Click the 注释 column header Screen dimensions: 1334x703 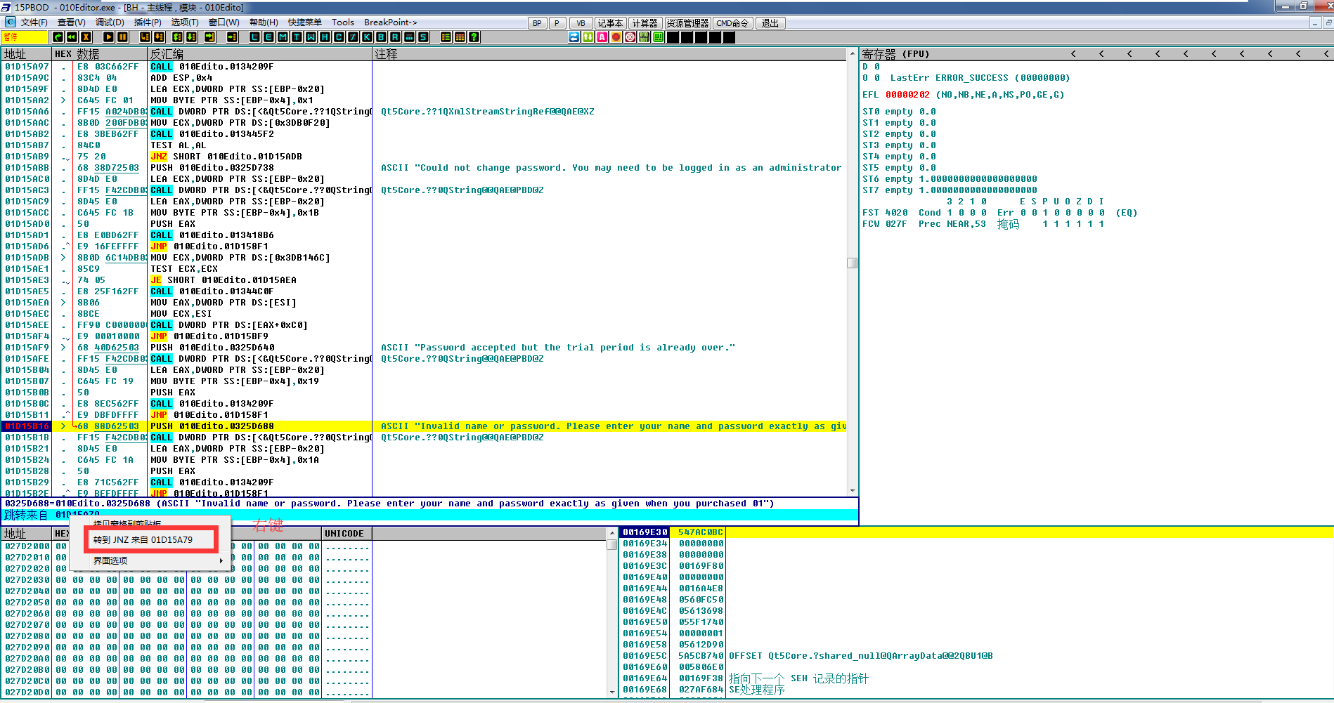[609, 54]
